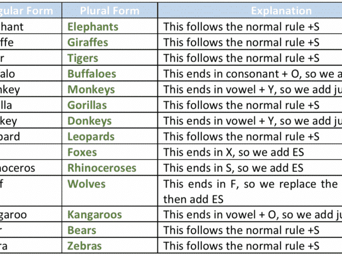Click the consonant + O explanation for Buffaloes
The image size is (342, 256).
pos(253,74)
